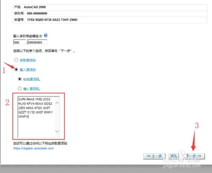Select the 输入激活码 radio option
The image size is (212, 173).
point(16,69)
